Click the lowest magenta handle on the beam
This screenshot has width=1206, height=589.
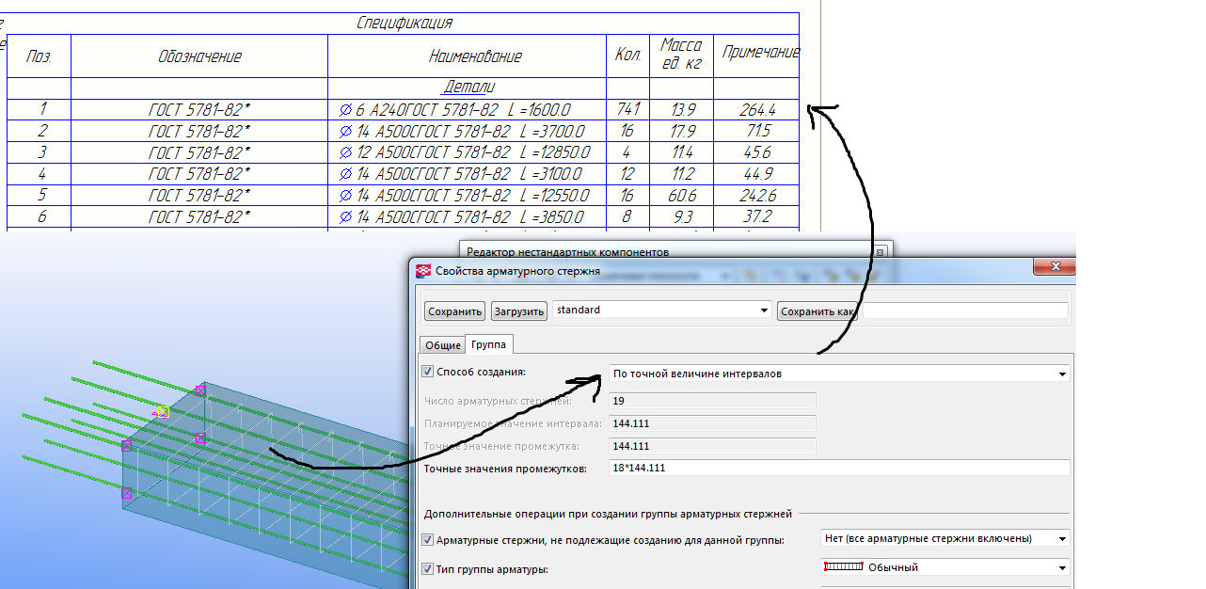(127, 492)
